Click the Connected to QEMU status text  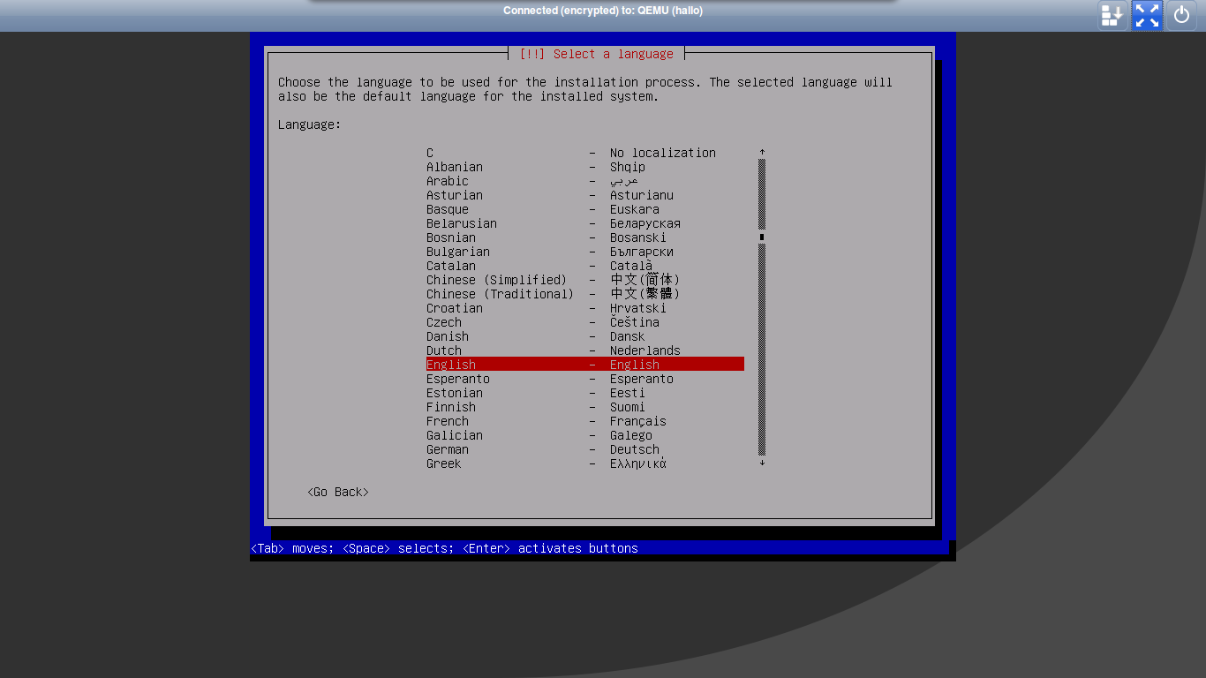tap(603, 11)
